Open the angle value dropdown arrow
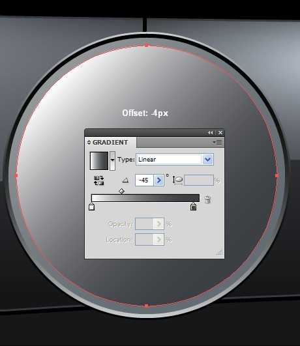Screen dimensions: 300x346 pos(158,180)
